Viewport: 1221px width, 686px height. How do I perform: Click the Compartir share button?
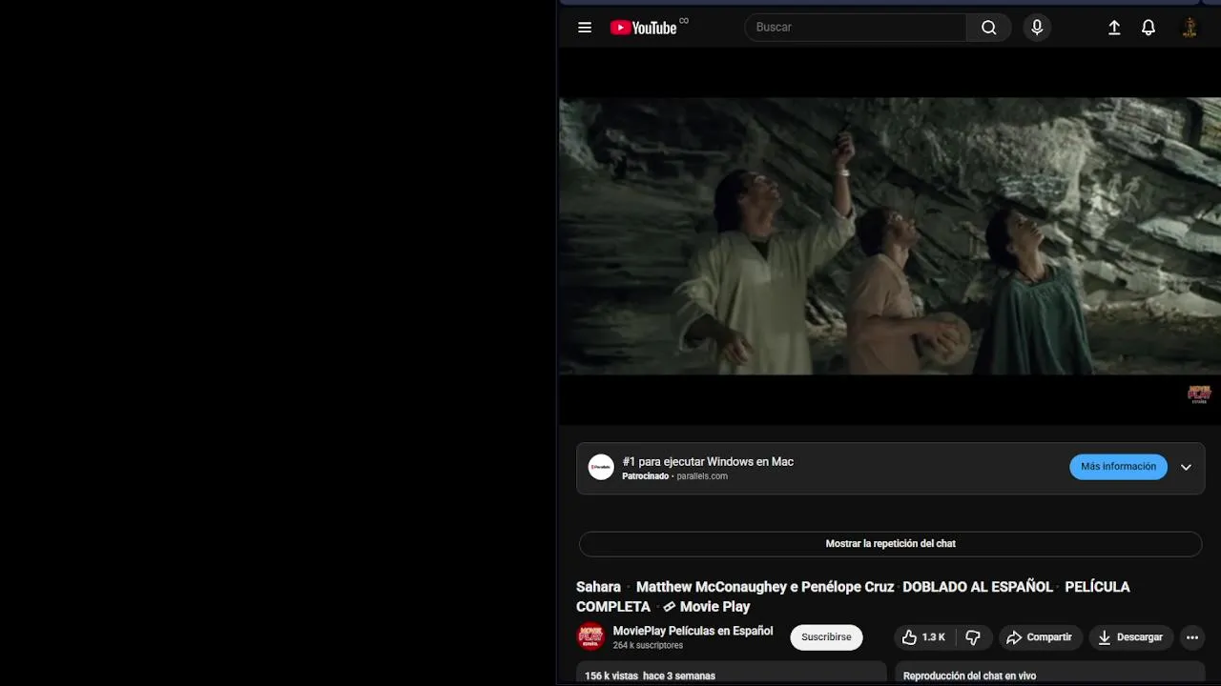click(1040, 637)
